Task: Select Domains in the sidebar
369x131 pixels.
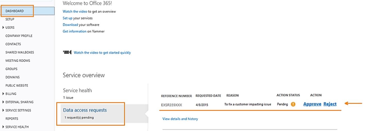Action: [12, 77]
